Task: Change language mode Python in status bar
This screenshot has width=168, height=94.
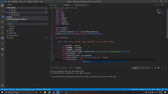Action: (x=158, y=89)
